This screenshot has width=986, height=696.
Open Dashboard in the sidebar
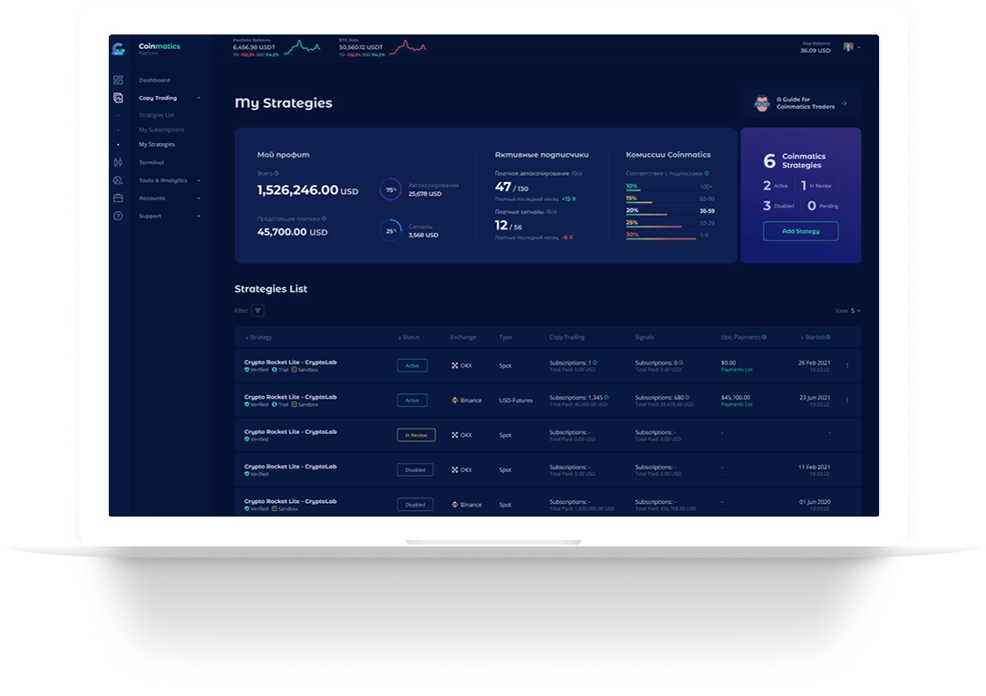155,80
